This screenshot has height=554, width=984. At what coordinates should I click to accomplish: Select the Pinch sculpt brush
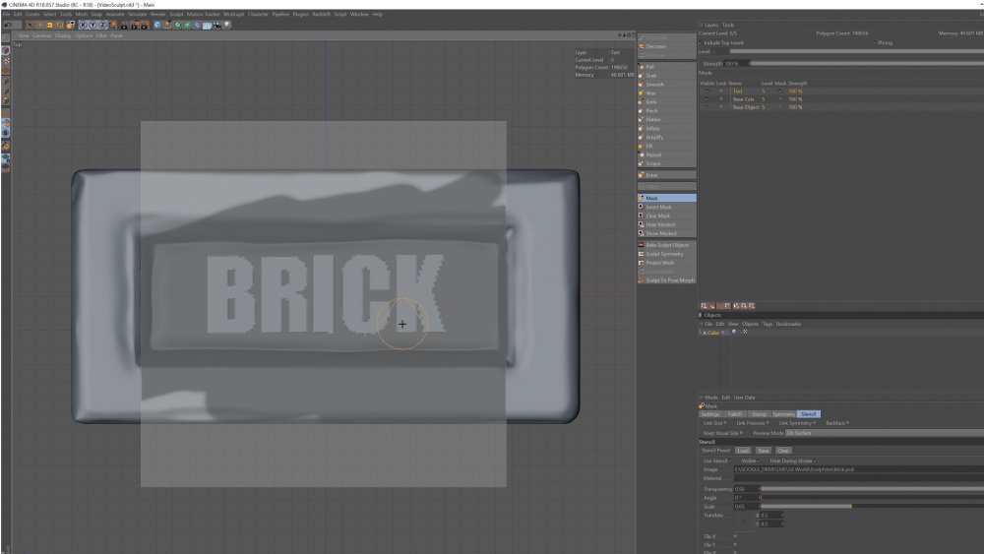tap(666, 110)
